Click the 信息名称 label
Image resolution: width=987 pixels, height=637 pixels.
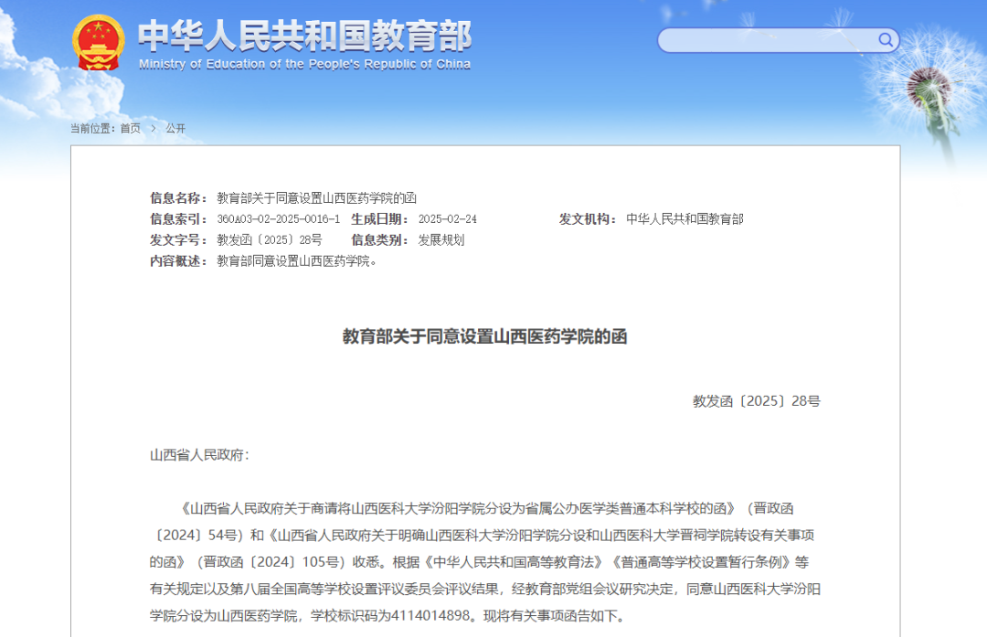pos(178,198)
